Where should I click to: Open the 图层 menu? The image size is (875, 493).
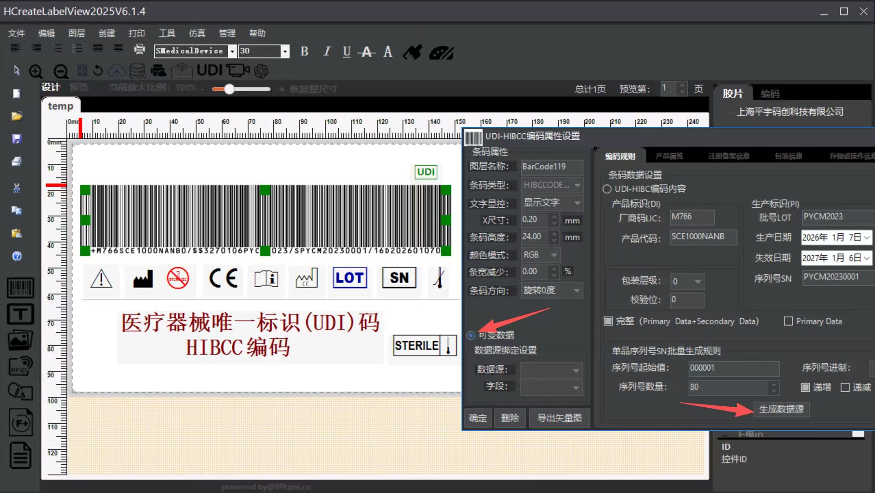point(77,33)
